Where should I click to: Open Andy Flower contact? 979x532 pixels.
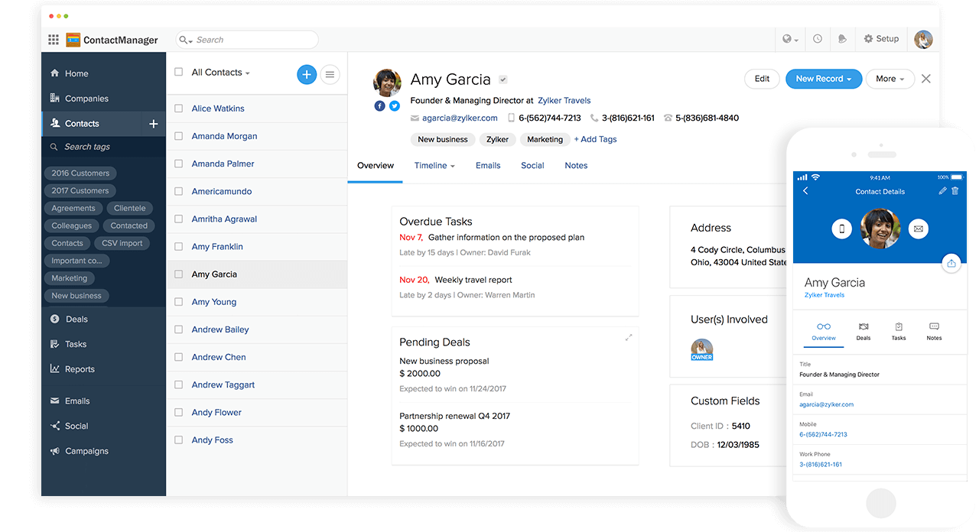[x=216, y=413]
